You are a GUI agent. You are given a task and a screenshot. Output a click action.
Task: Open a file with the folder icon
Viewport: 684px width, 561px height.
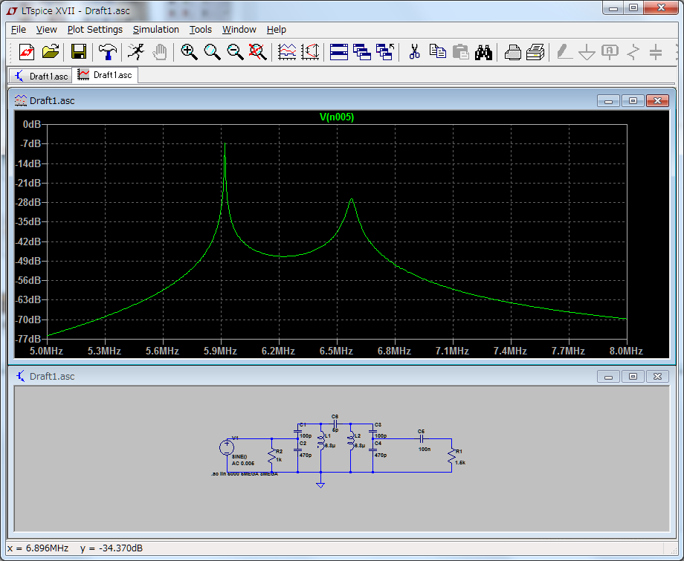pos(51,52)
